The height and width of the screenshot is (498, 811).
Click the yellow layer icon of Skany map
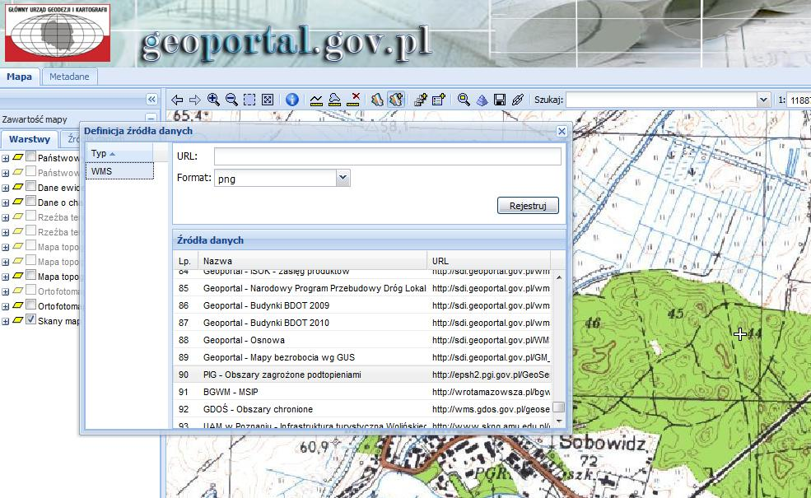coord(17,320)
